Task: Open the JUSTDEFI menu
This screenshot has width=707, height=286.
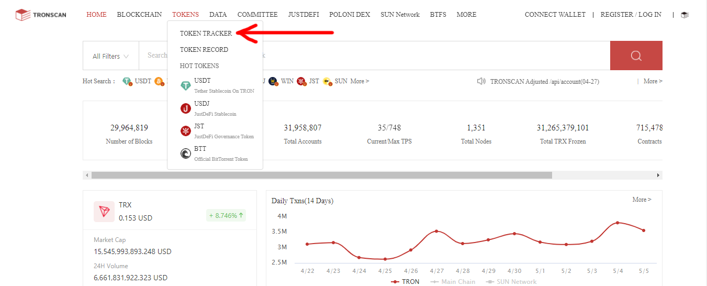Action: pos(304,15)
